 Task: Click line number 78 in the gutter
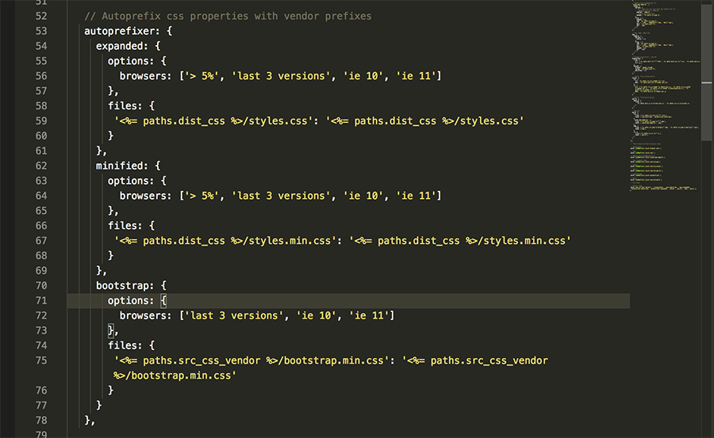pos(41,420)
